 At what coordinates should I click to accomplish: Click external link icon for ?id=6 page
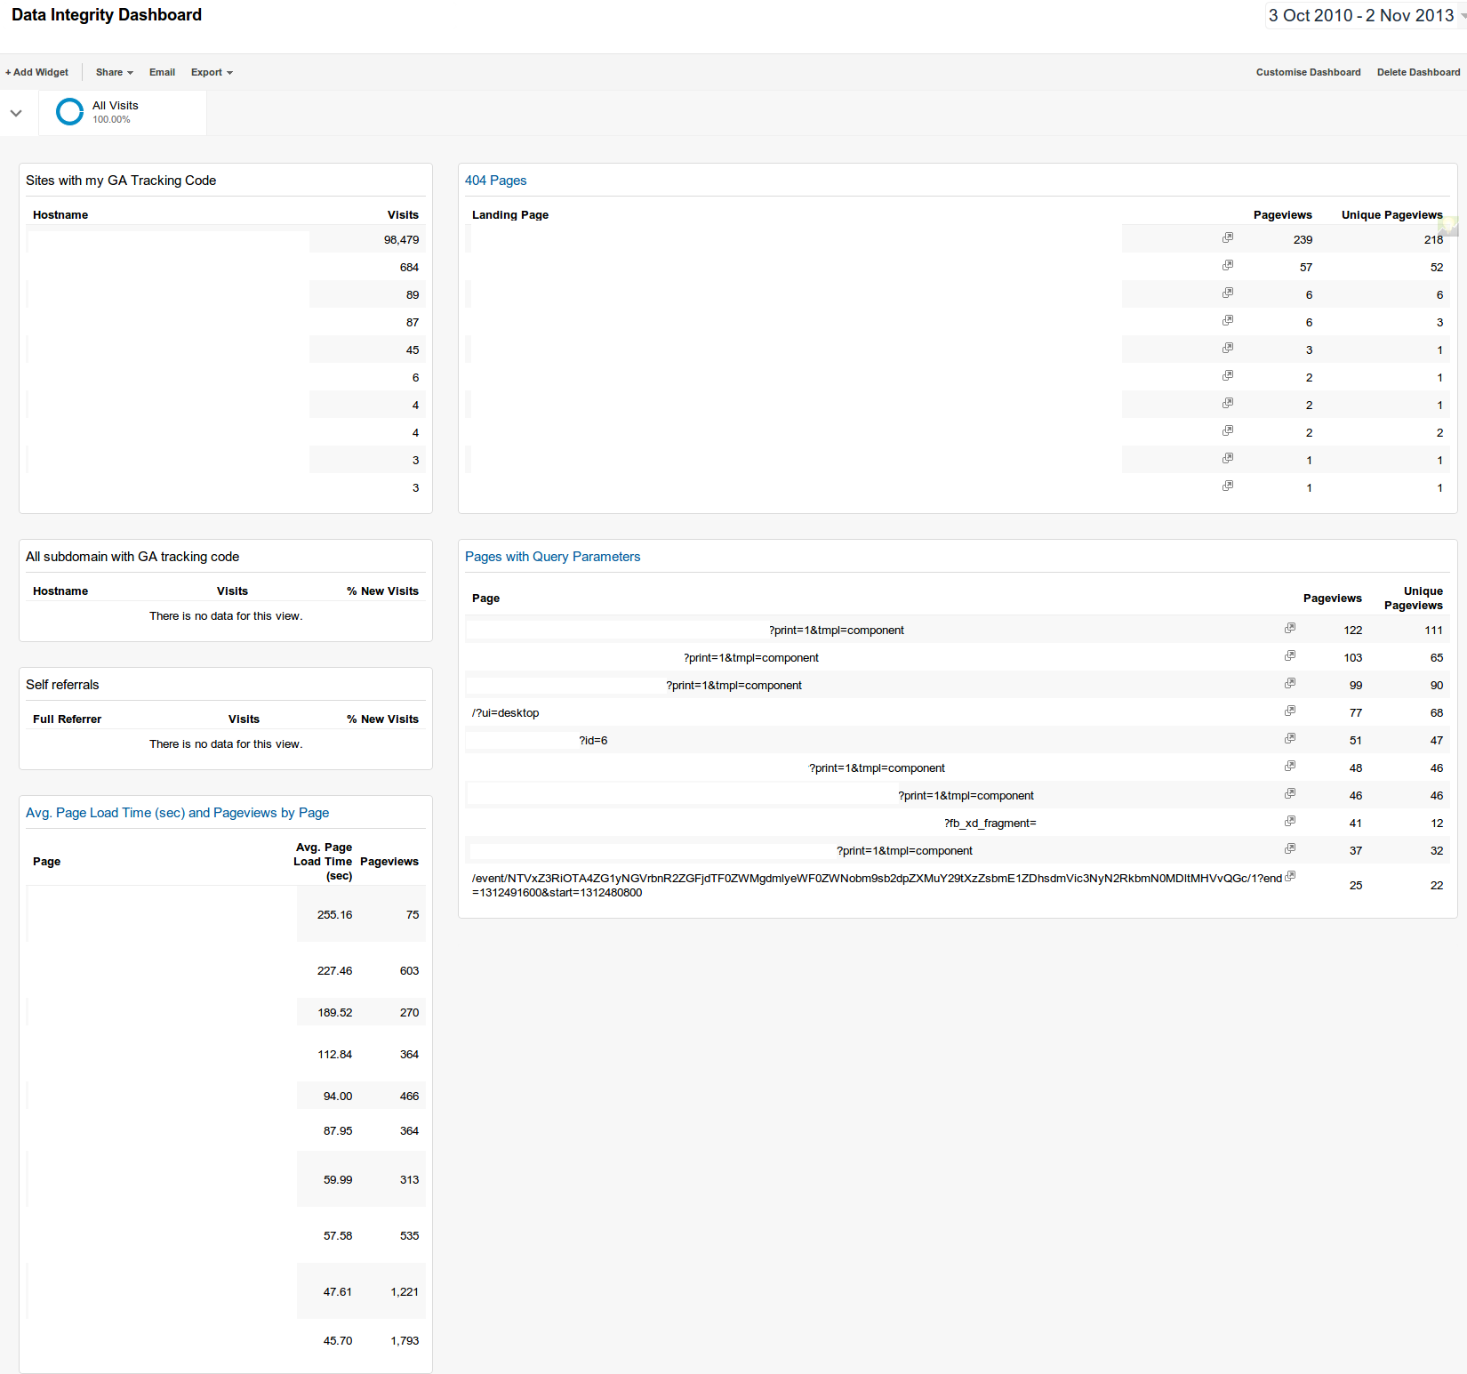click(x=1289, y=738)
